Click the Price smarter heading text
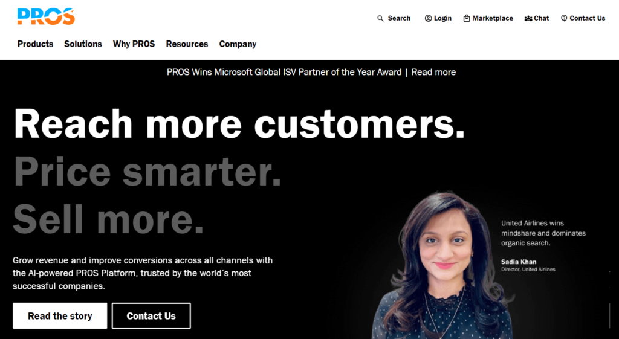 point(147,171)
